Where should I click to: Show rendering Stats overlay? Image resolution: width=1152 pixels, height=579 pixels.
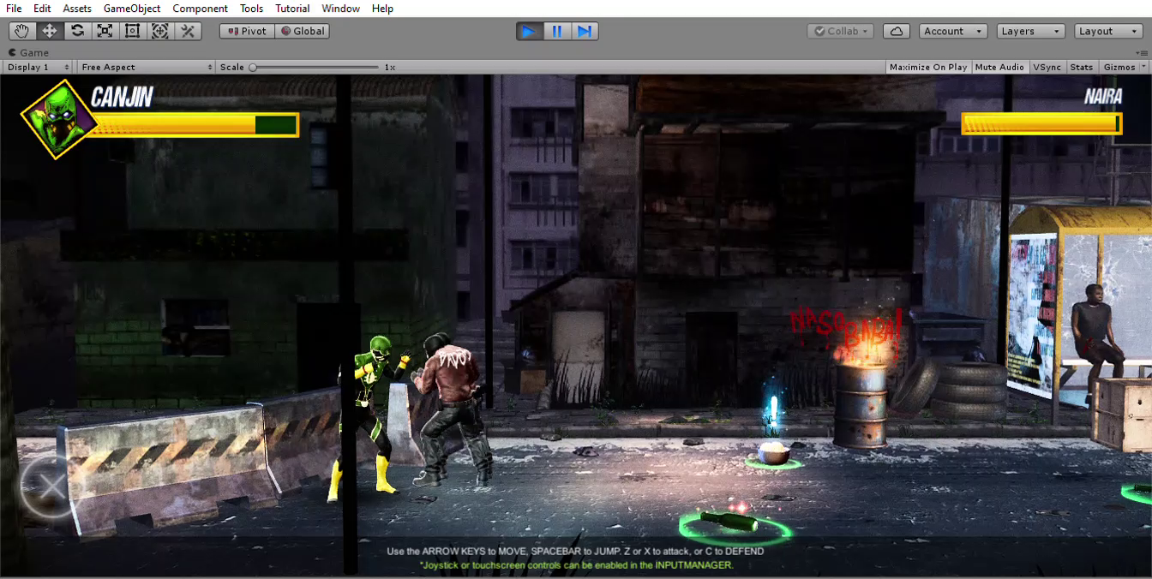point(1081,67)
